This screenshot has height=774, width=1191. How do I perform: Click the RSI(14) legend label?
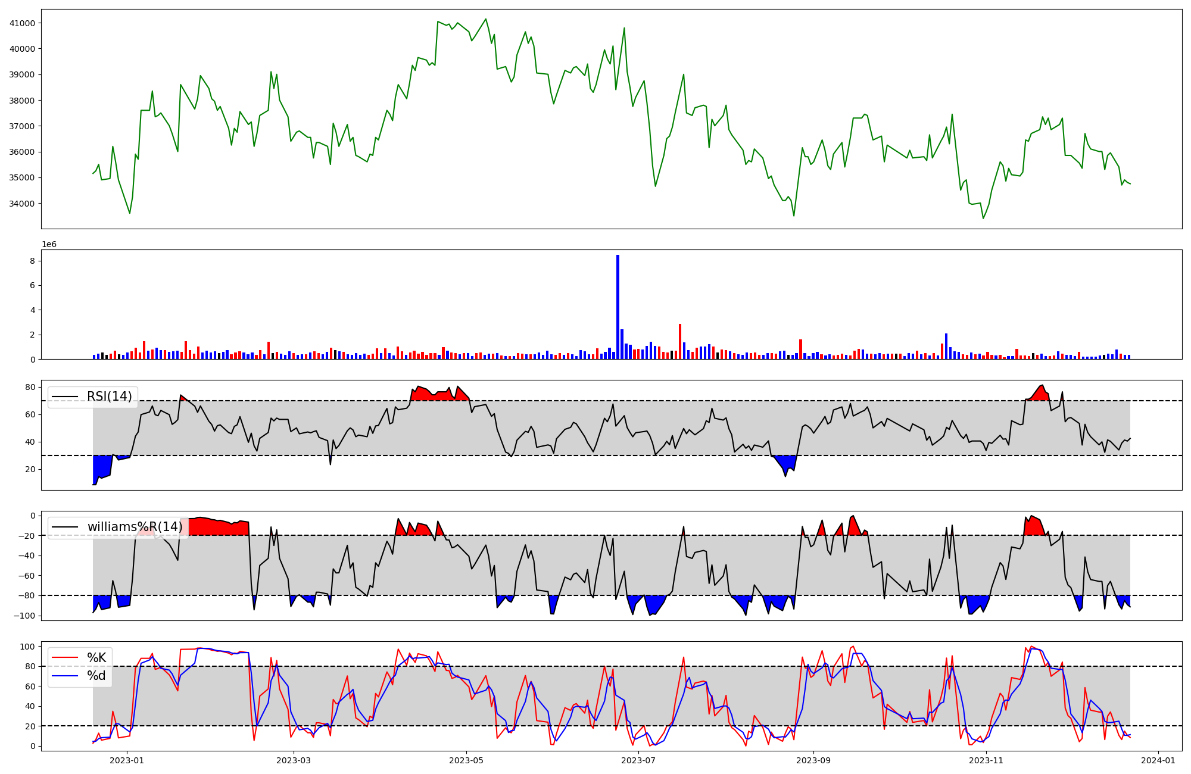click(x=110, y=397)
